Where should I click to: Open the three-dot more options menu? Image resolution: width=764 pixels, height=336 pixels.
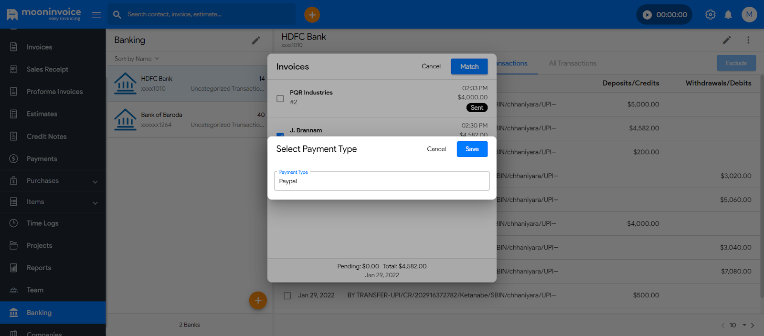[x=748, y=40]
